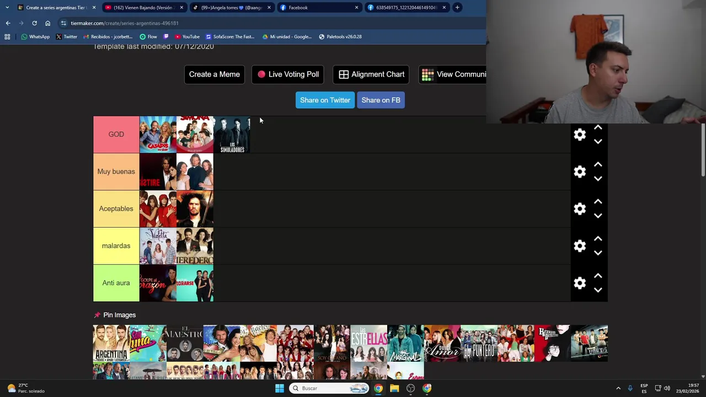Pick Soy Gitano poster from pool
Viewport: 706px width, 397px height.
point(332,343)
